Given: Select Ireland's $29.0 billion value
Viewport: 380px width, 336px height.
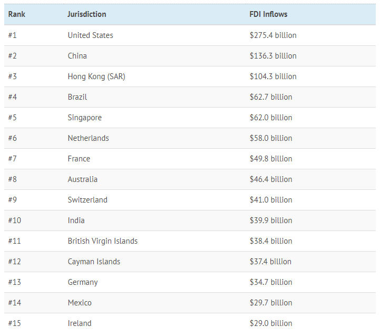Looking at the screenshot, I should pos(271,323).
